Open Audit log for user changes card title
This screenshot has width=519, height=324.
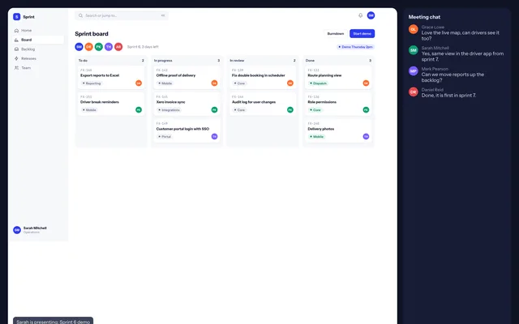click(x=254, y=102)
